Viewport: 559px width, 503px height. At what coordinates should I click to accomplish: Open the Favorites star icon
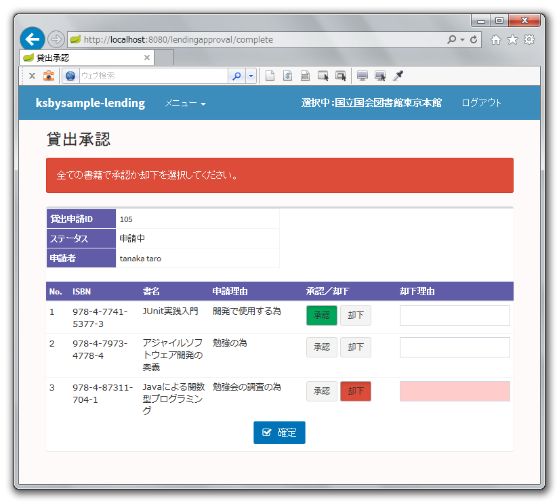512,39
